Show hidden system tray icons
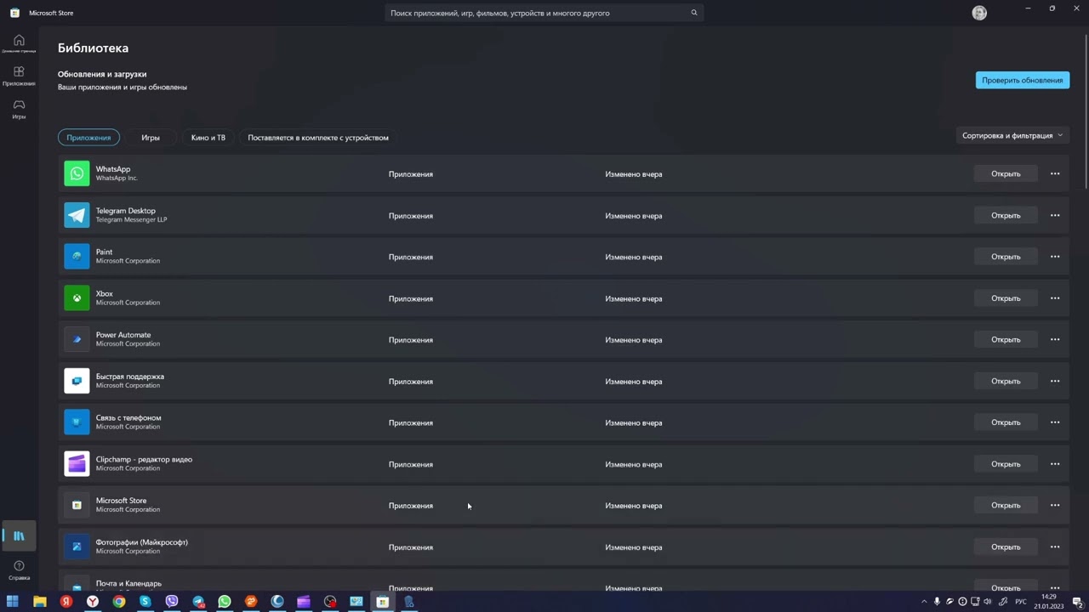1089x612 pixels. [x=924, y=602]
